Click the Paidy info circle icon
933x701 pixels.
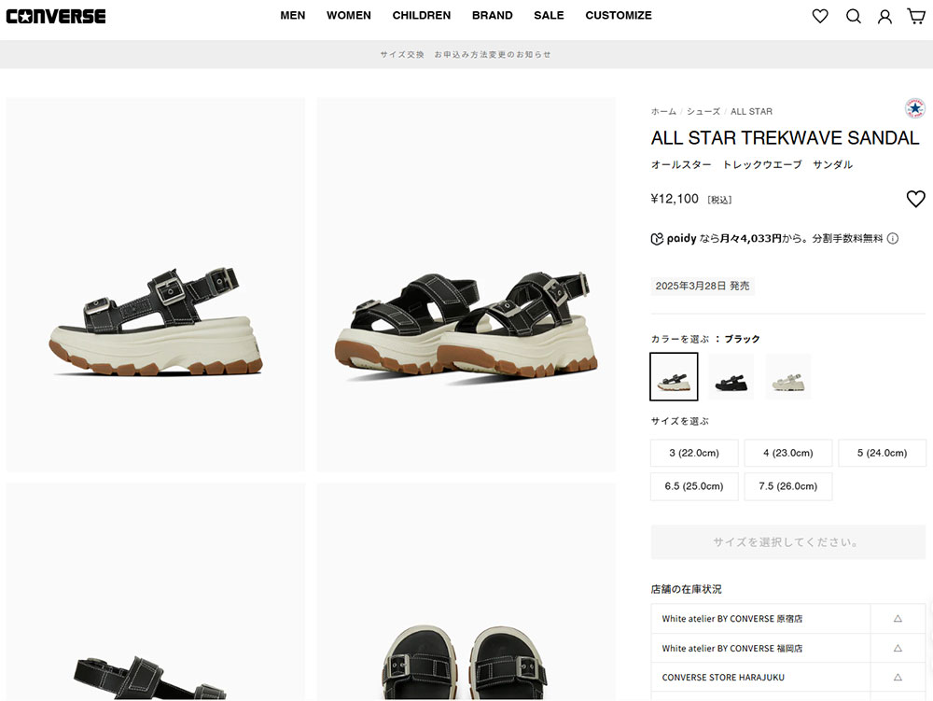(893, 239)
